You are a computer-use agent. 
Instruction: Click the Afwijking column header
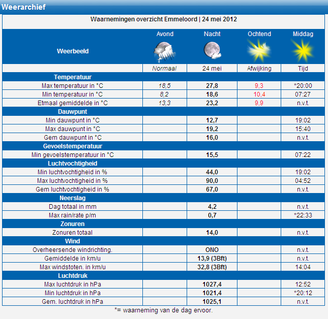click(259, 68)
